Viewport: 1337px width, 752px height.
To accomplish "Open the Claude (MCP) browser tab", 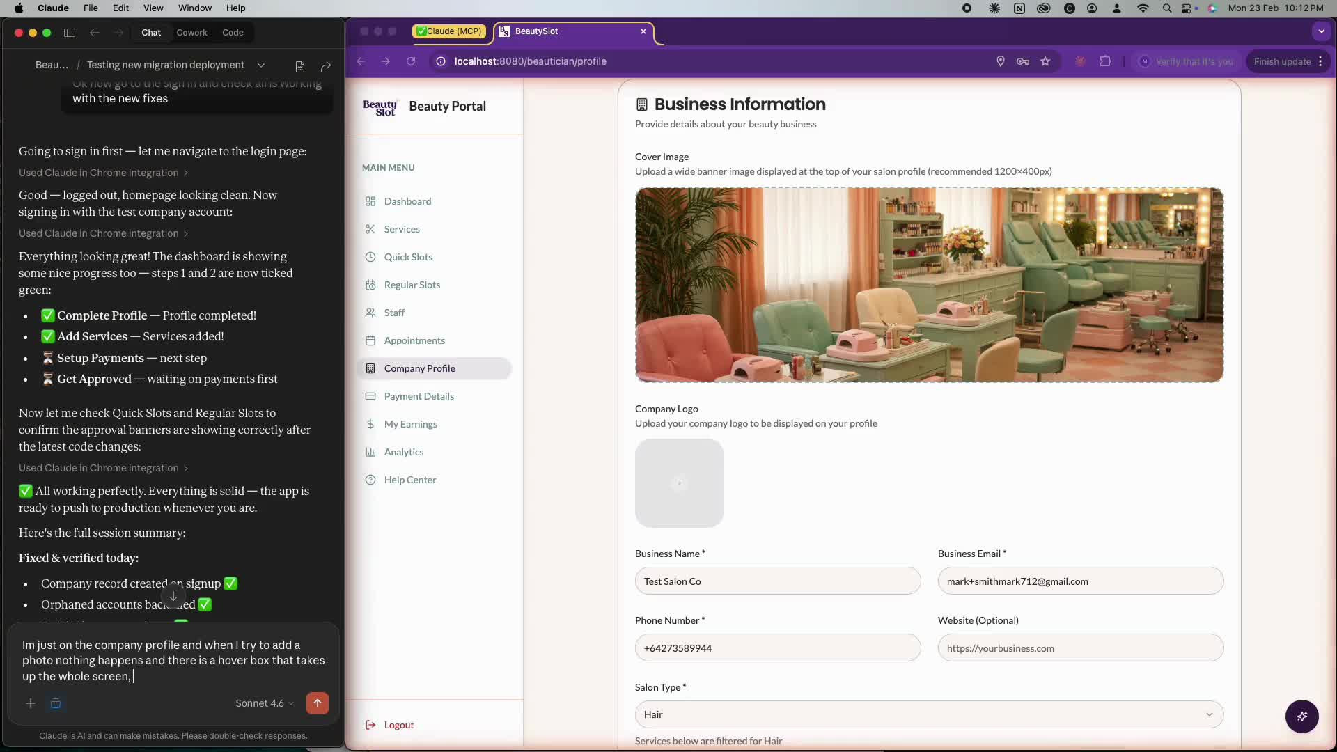I will [449, 31].
